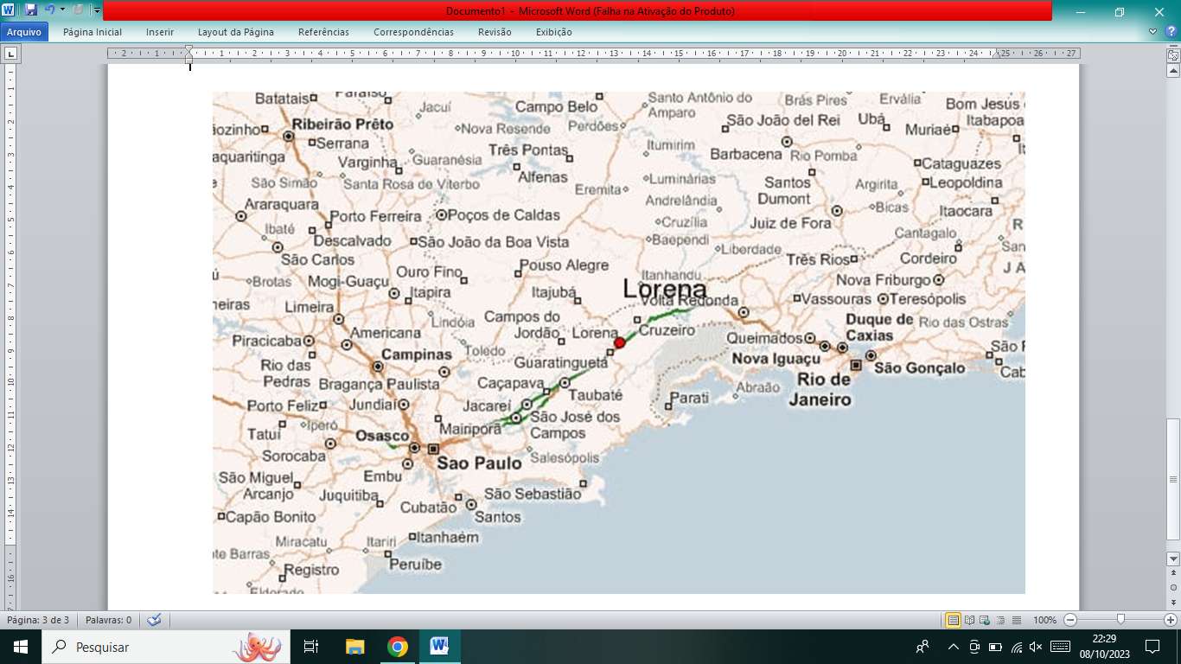
Task: Click the vertical scrollbar thumb
Action: (1173, 479)
